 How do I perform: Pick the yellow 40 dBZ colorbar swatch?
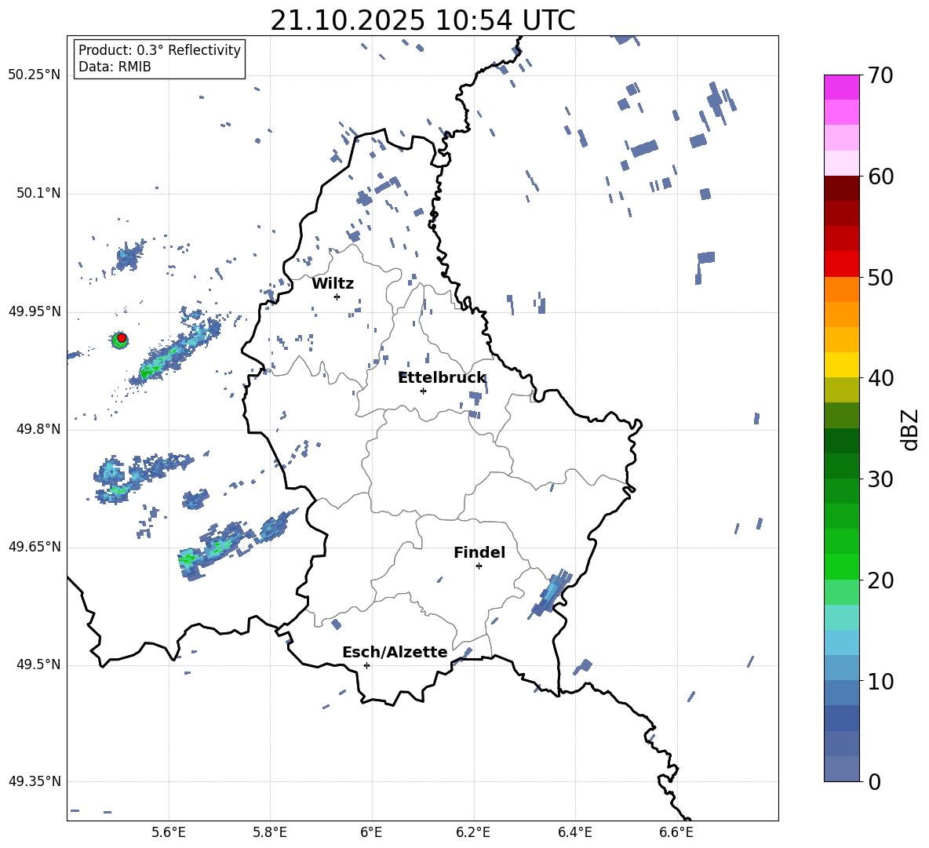coord(842,365)
